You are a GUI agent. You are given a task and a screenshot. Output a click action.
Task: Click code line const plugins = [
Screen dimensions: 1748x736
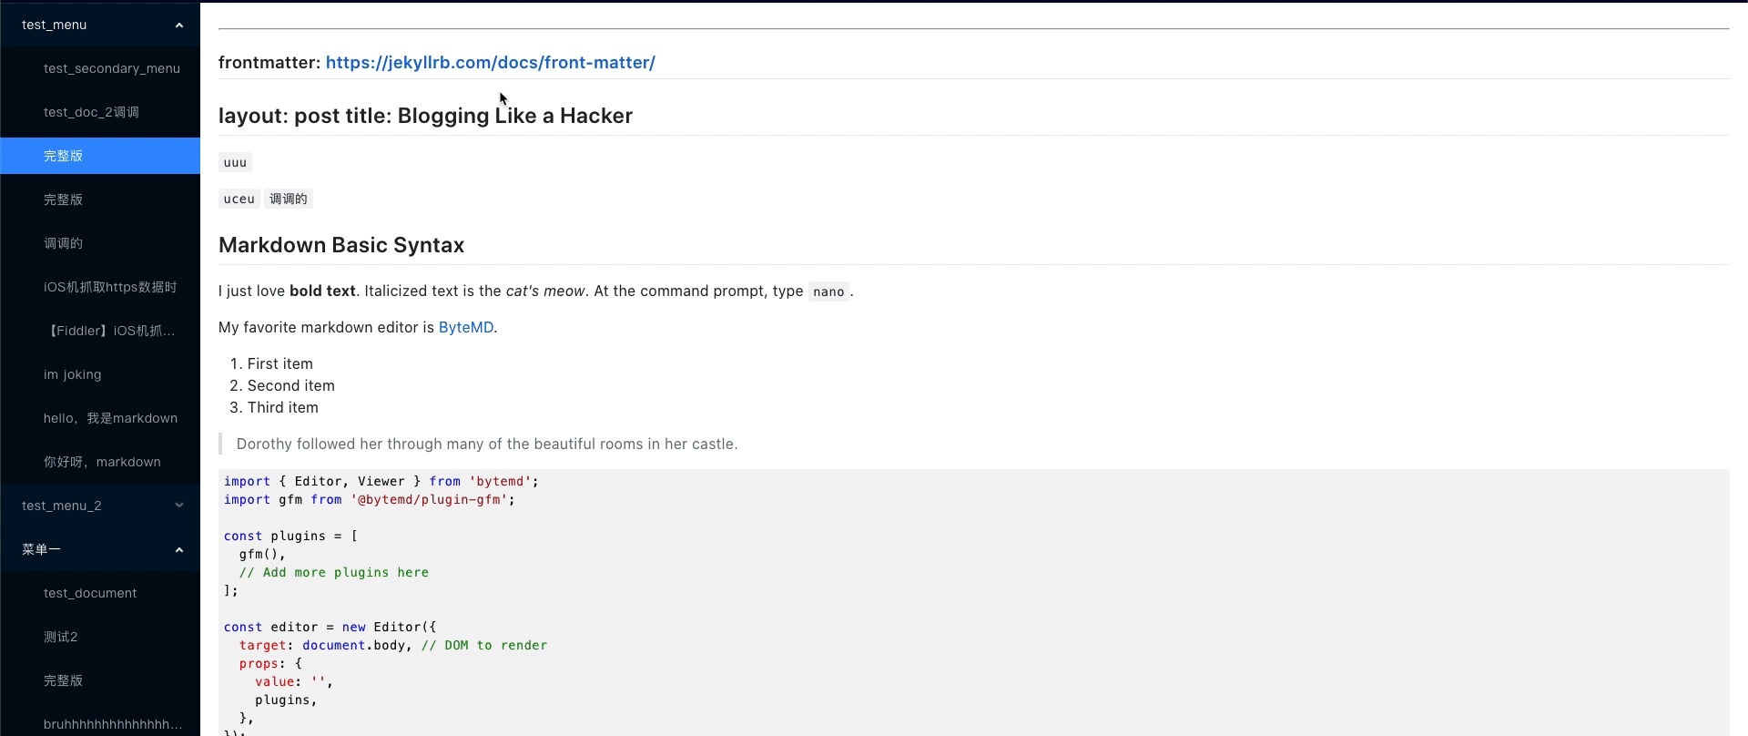[291, 536]
